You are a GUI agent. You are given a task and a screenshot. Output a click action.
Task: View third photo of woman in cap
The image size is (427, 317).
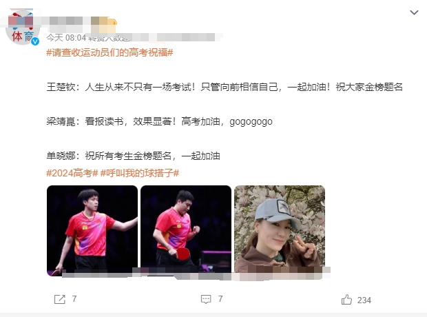[x=280, y=231]
